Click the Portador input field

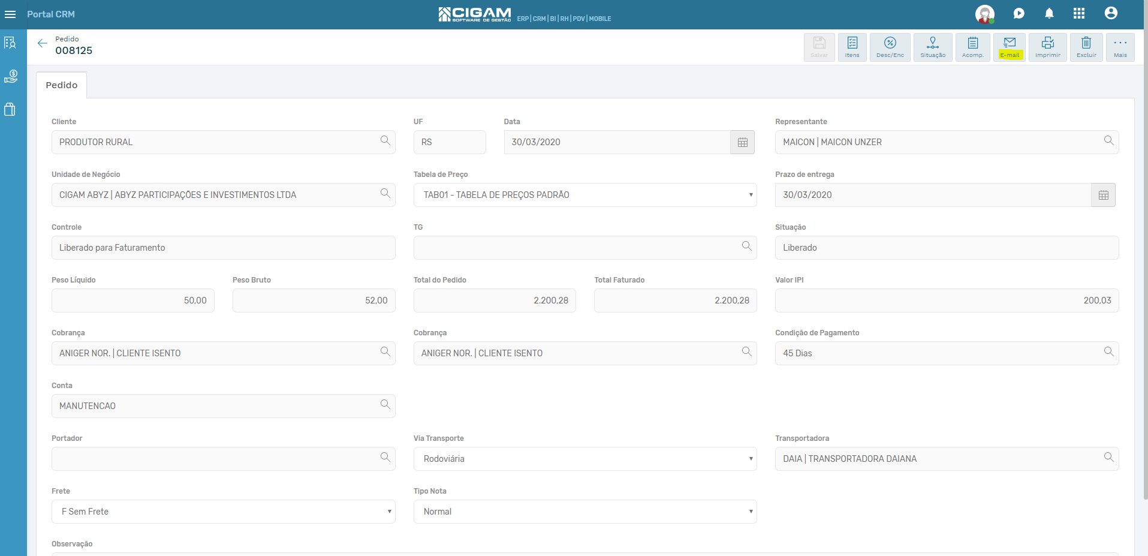coord(223,459)
